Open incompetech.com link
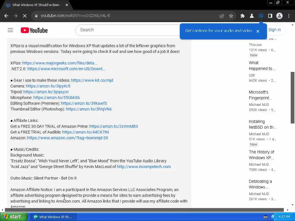Viewport: 295px width, 221px height. (x=144, y=167)
